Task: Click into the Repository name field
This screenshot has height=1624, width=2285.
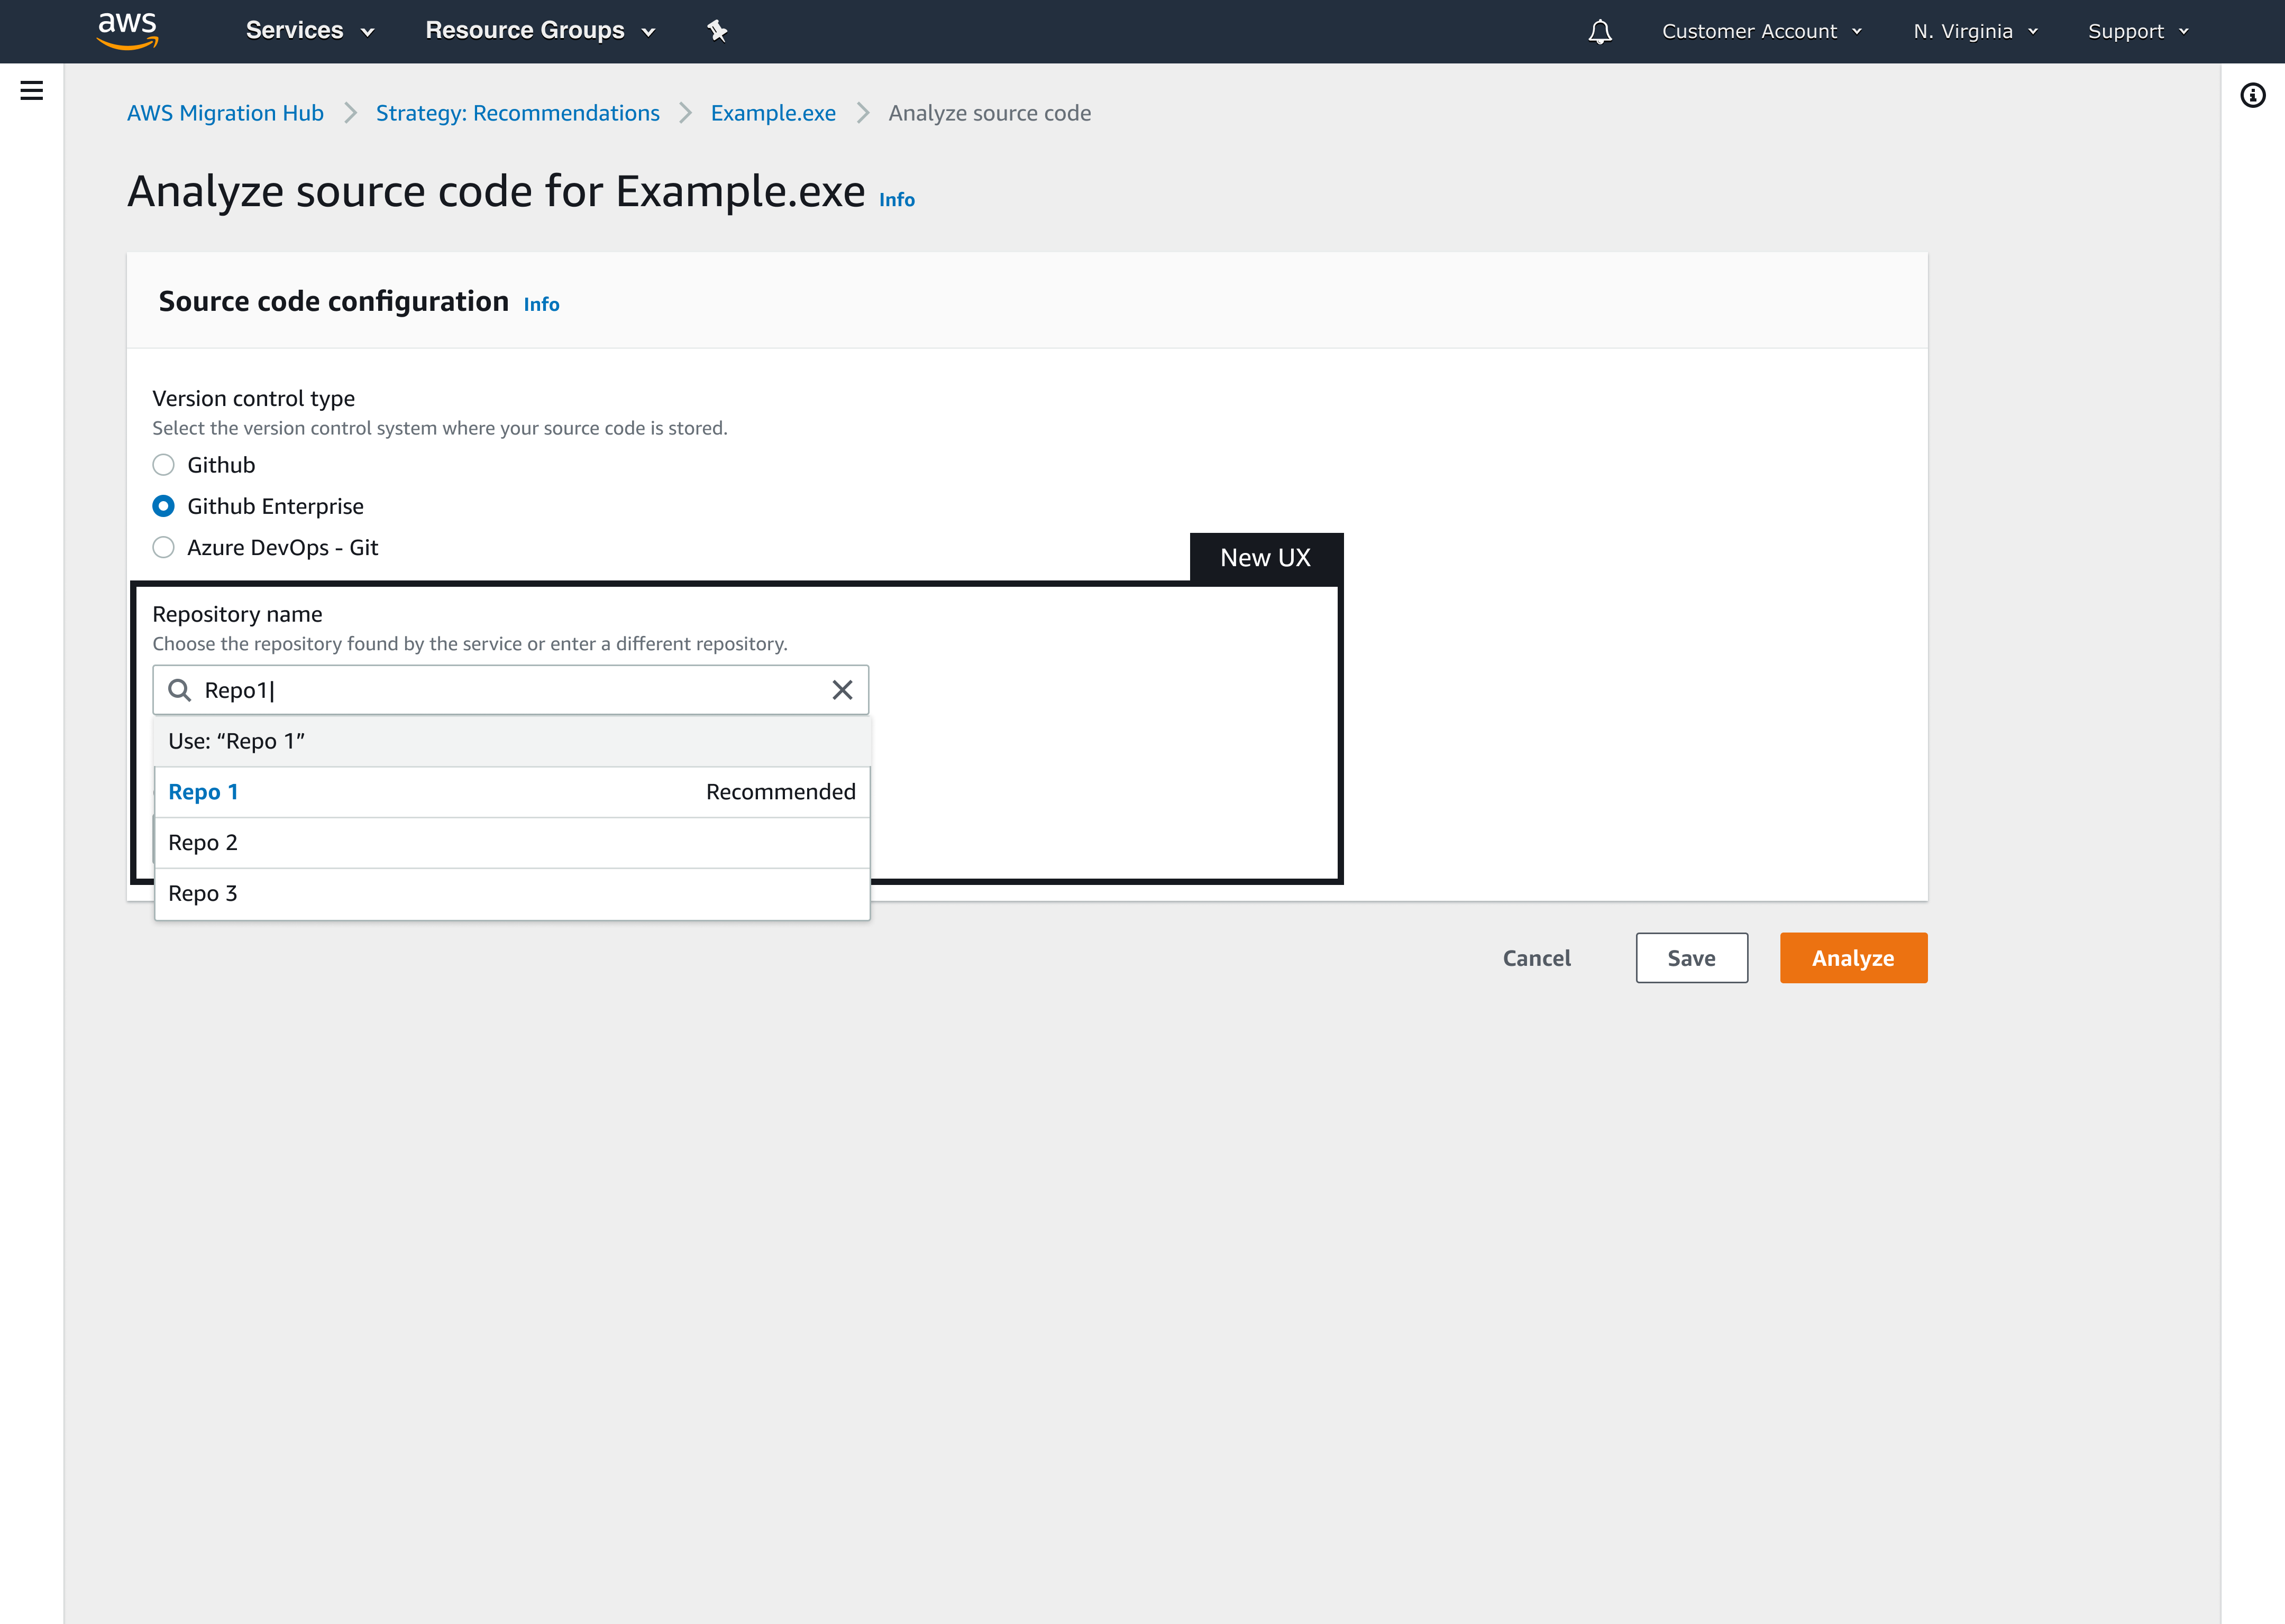Action: tap(510, 690)
